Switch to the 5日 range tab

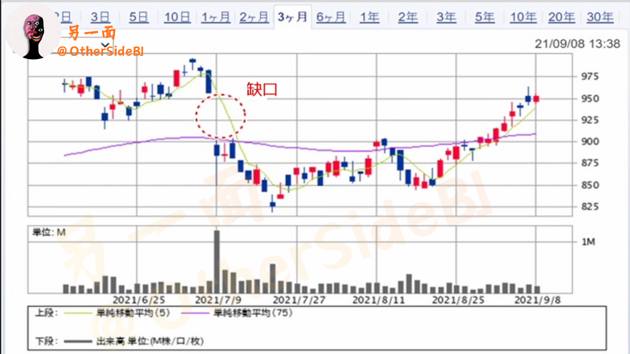click(138, 17)
